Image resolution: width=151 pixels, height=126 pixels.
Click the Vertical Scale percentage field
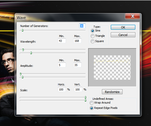pyautogui.click(x=78, y=89)
